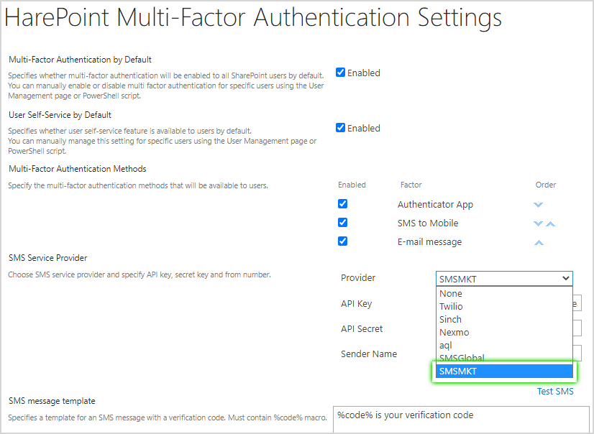Click in SMS message template text box
Image resolution: width=594 pixels, height=434 pixels.
click(x=460, y=421)
